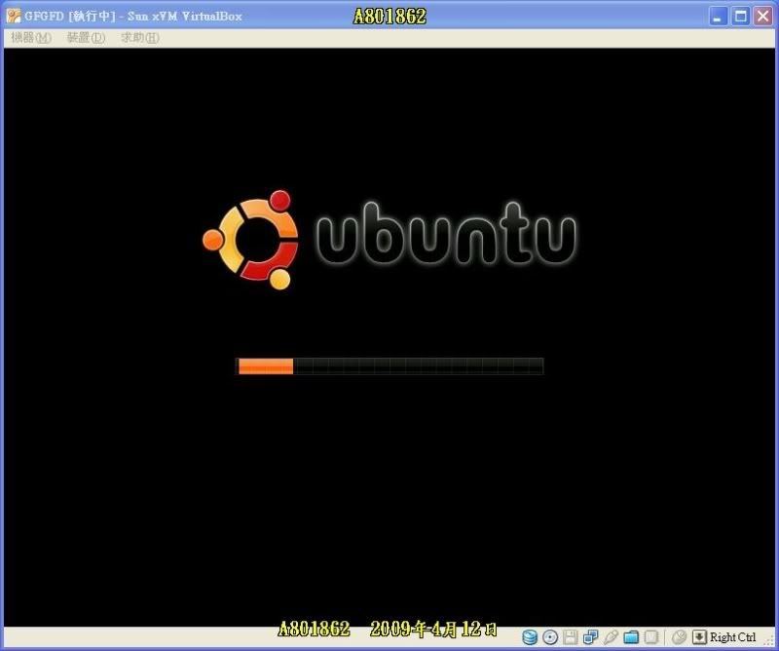This screenshot has width=779, height=651.
Task: Click the Ubuntu logo in the VM screen
Action: click(389, 239)
